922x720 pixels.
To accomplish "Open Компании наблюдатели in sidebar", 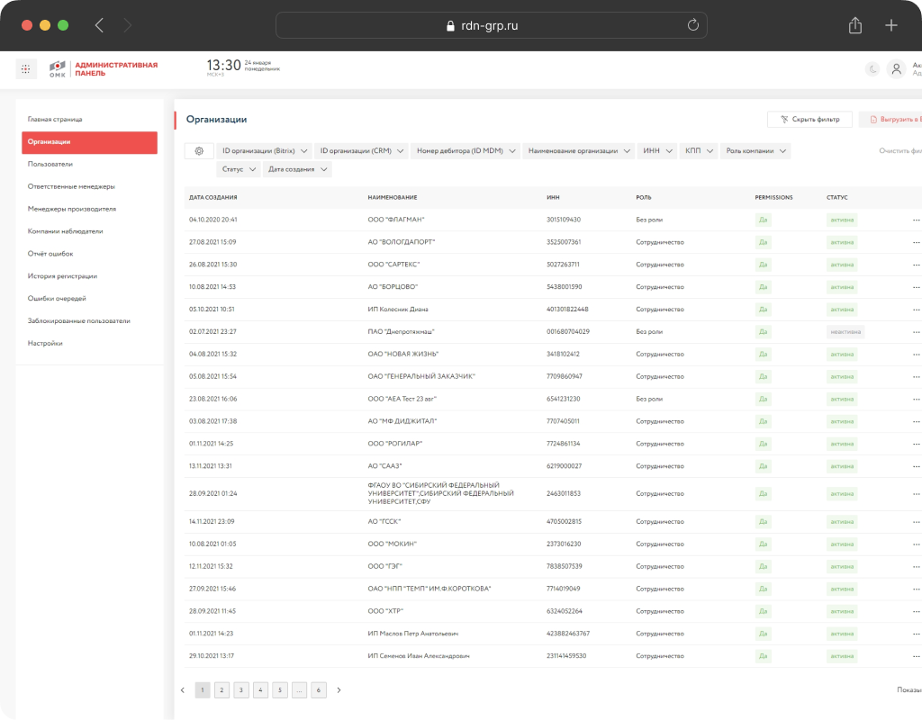I will point(65,231).
